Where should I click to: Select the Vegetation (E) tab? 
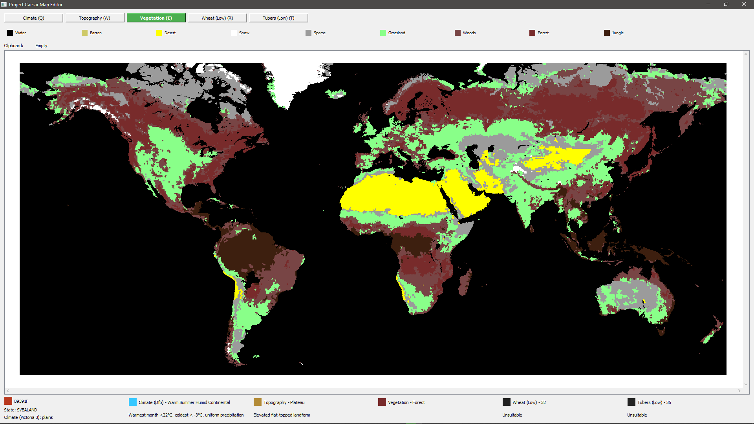(156, 18)
